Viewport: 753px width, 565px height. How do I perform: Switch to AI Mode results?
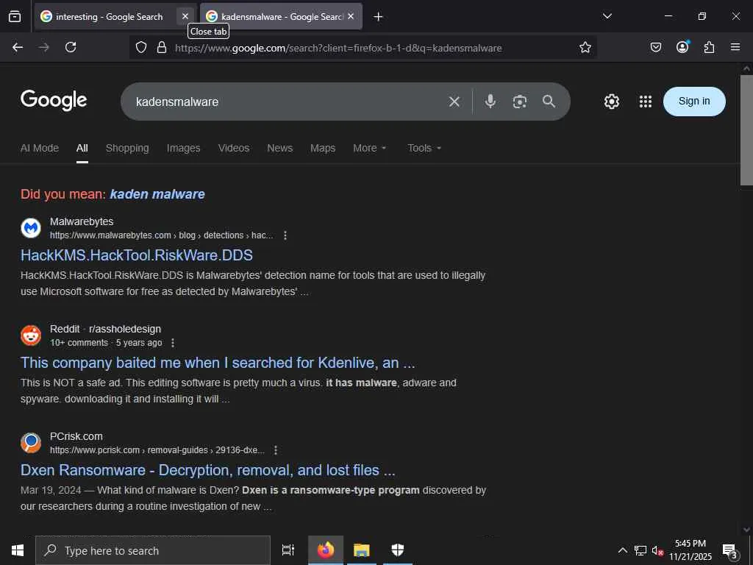click(40, 148)
